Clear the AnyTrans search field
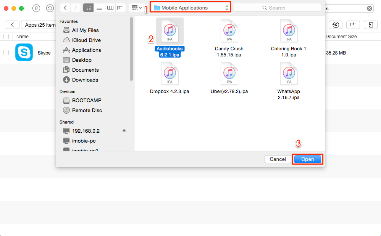Viewport: 381px width, 236px height. 369,8
